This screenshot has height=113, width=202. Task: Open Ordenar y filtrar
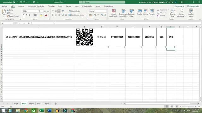click(x=173, y=13)
